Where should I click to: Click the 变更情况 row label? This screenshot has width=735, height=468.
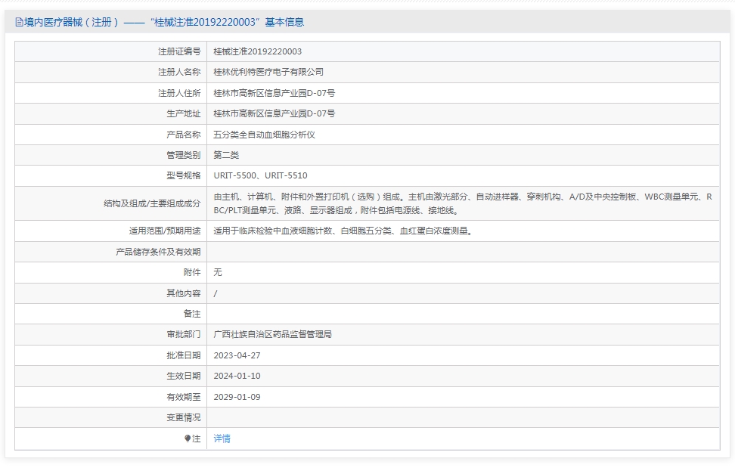(184, 417)
